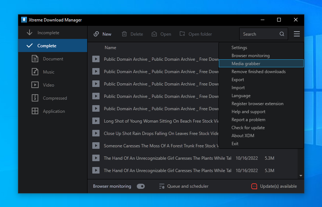Close the hamburger menu via its icon
The height and width of the screenshot is (207, 322).
(296, 34)
